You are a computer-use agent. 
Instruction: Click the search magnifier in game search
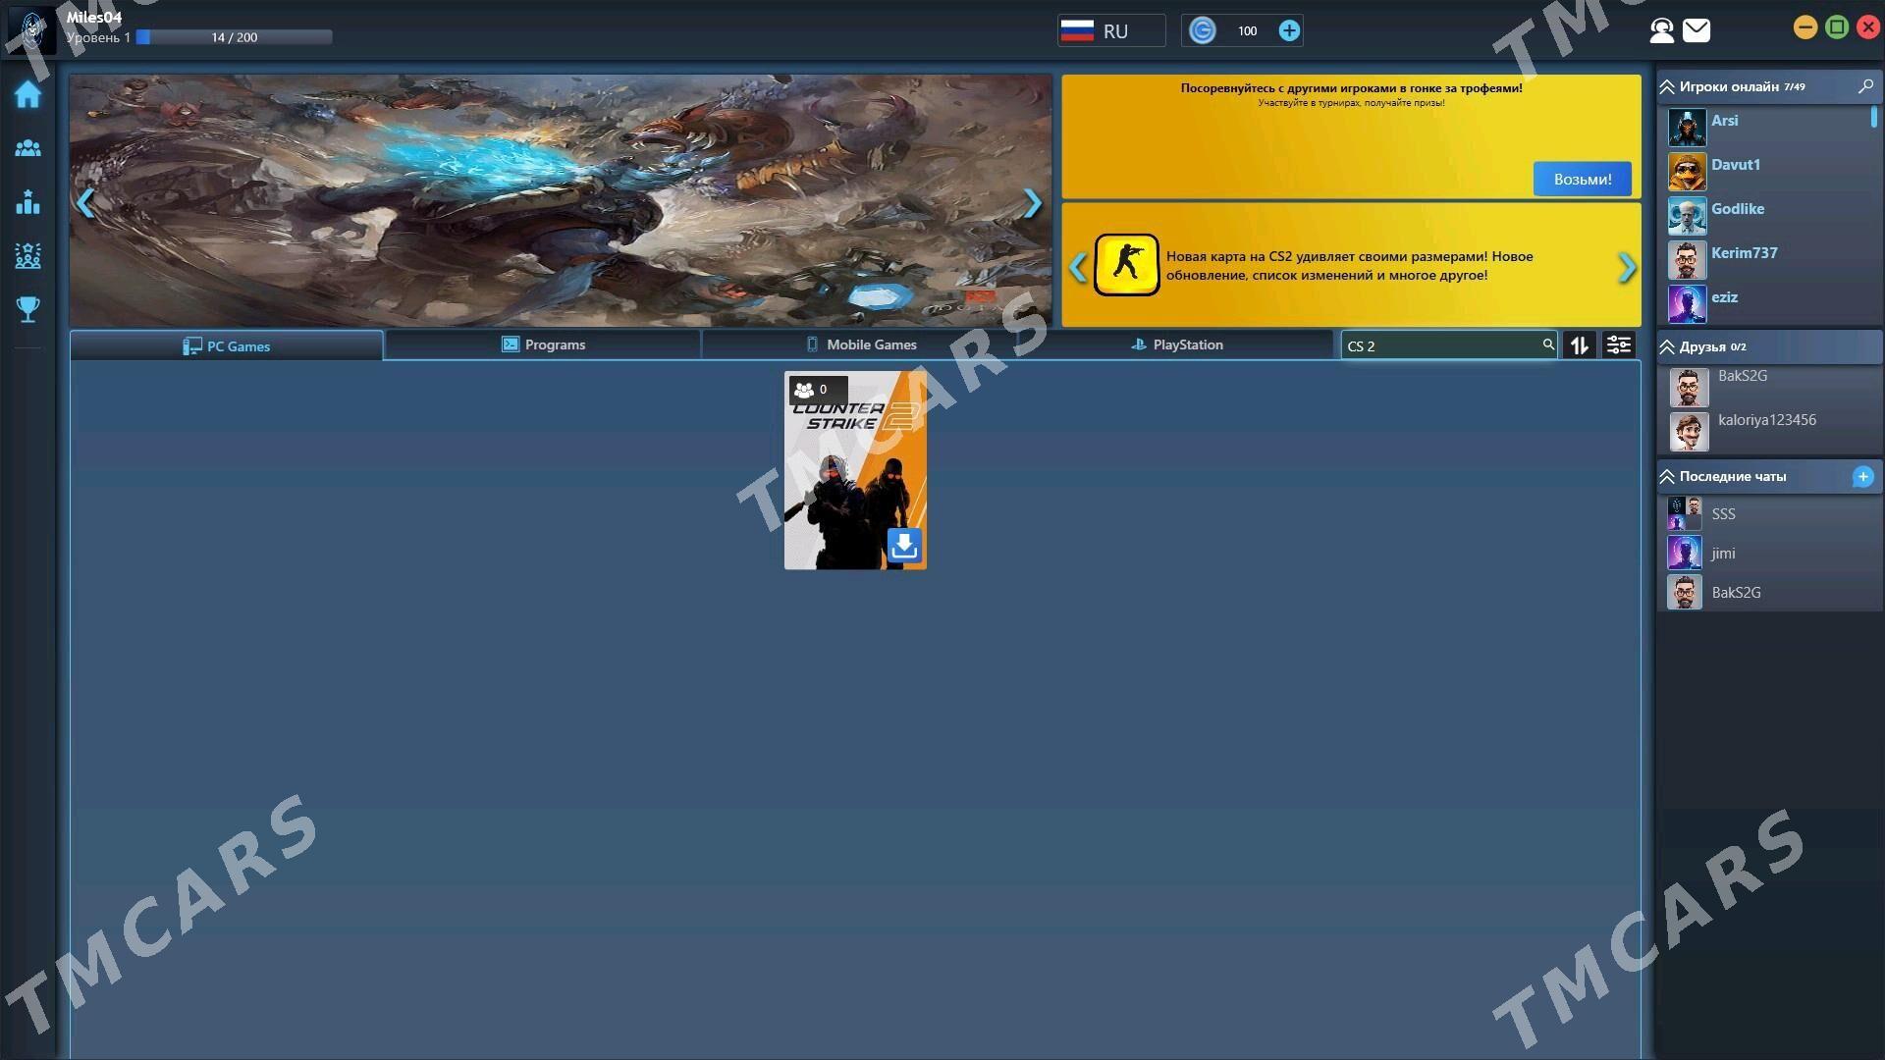1548,344
